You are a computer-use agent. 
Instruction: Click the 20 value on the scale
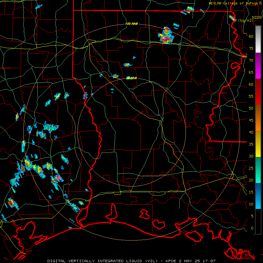[251, 180]
